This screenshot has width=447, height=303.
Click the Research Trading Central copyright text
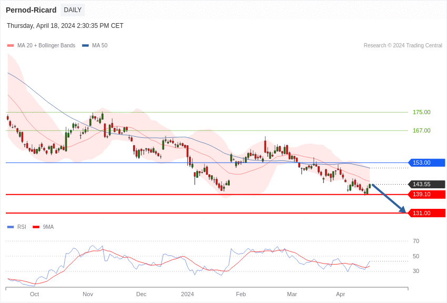coord(403,46)
